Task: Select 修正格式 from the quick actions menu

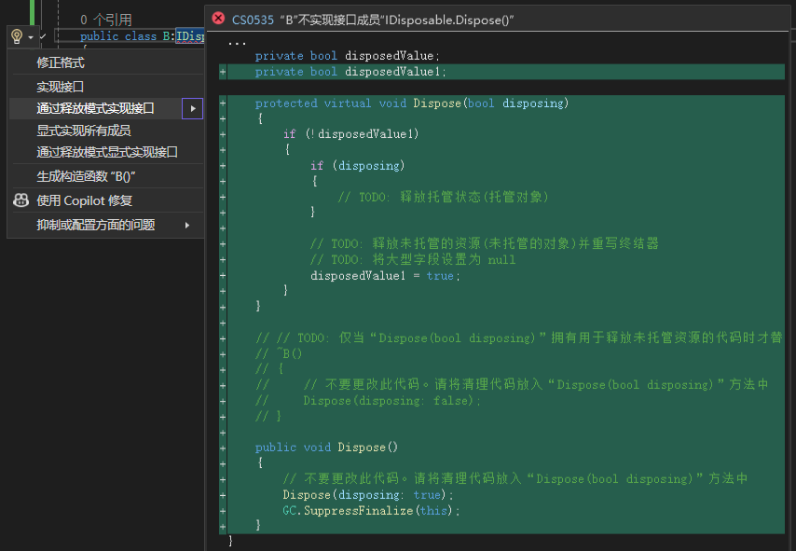Action: coord(61,62)
